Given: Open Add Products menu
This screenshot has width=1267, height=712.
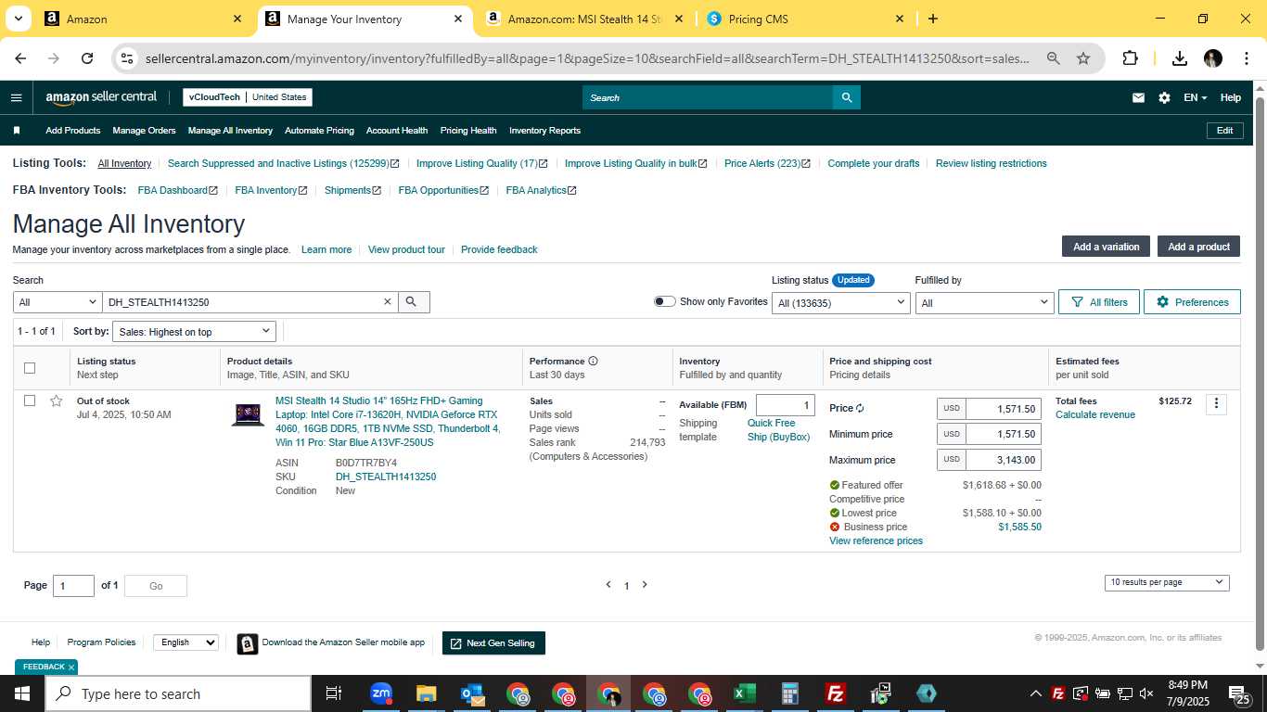Looking at the screenshot, I should [73, 131].
